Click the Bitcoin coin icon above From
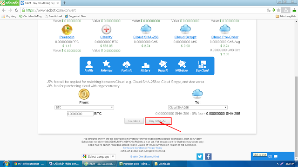 (x=84, y=94)
